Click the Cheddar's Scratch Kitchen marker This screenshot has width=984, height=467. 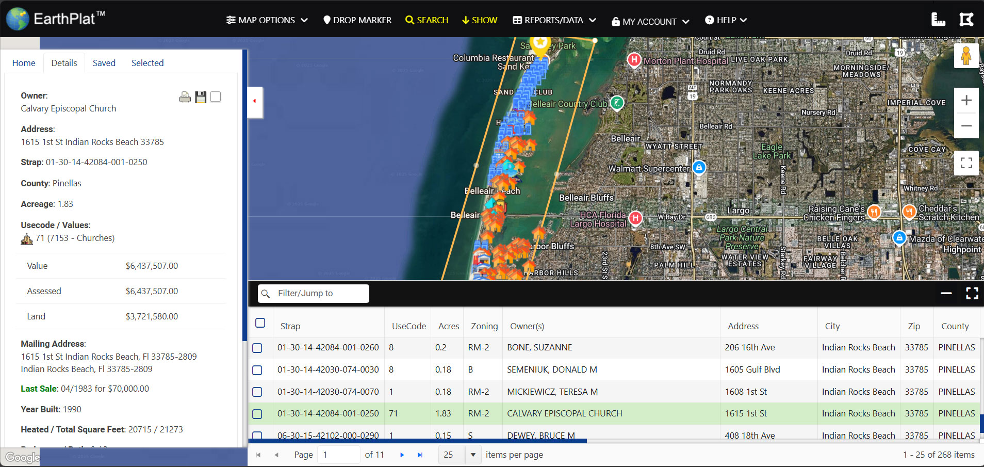(909, 211)
